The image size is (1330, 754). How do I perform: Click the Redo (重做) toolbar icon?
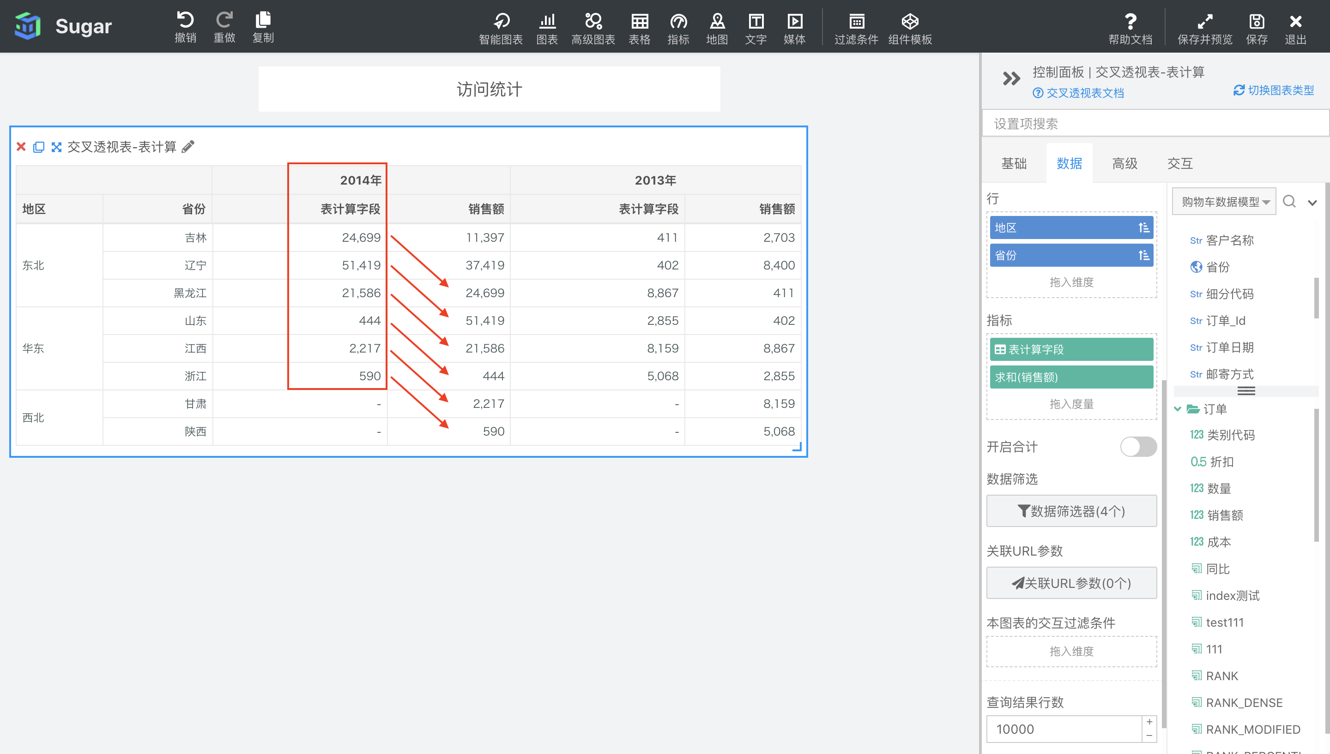tap(224, 26)
